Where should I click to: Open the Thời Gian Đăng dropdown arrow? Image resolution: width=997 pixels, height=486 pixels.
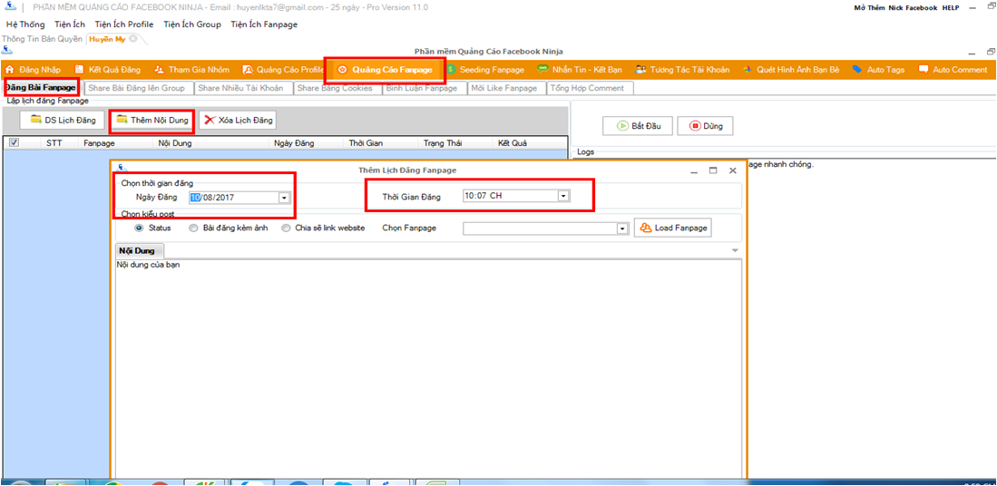tap(562, 197)
